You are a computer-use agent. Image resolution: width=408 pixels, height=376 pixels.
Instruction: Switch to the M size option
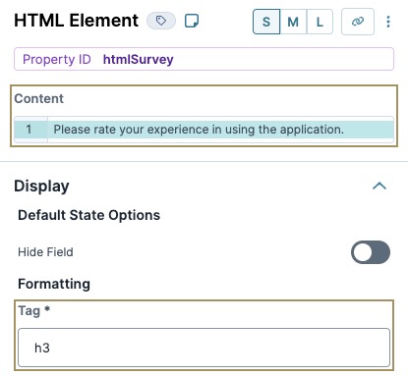(293, 22)
